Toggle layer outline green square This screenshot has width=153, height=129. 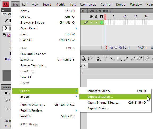(101, 23)
